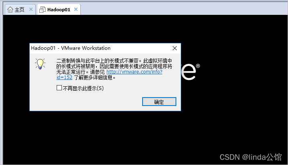Viewport: 288px width, 165px height.
Task: Click the registered trademark symbol of the logo
Action: pyautogui.click(x=198, y=66)
